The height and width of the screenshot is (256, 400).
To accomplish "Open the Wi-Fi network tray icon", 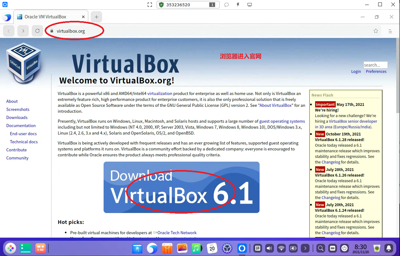I will pos(281,248).
